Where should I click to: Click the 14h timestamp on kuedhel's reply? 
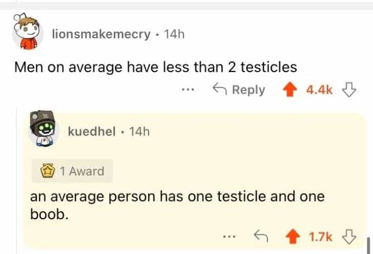140,132
